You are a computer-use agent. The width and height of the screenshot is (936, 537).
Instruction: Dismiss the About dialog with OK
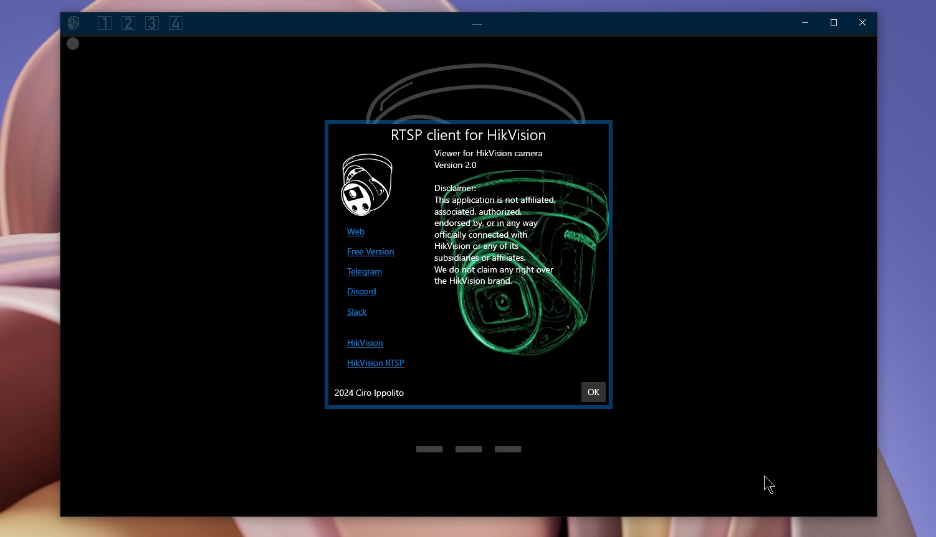point(593,392)
